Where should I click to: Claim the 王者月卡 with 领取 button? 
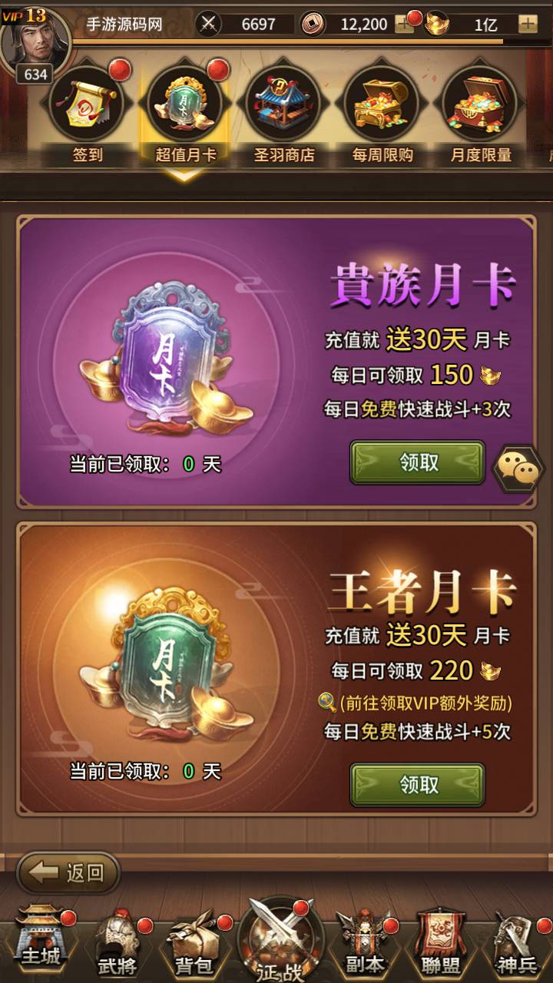pyautogui.click(x=418, y=785)
